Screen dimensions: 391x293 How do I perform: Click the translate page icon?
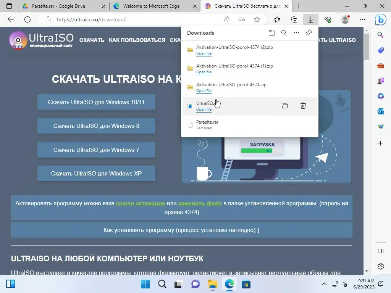[x=242, y=19]
